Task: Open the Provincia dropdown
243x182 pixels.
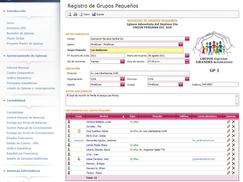Action: click(x=187, y=79)
